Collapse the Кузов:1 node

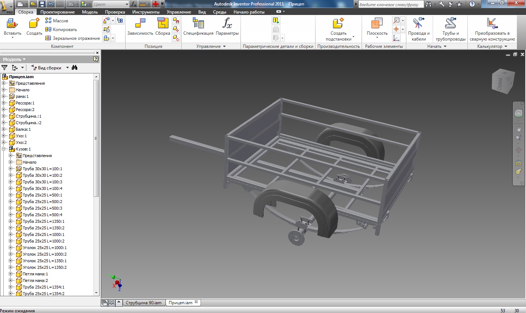[x=4, y=149]
